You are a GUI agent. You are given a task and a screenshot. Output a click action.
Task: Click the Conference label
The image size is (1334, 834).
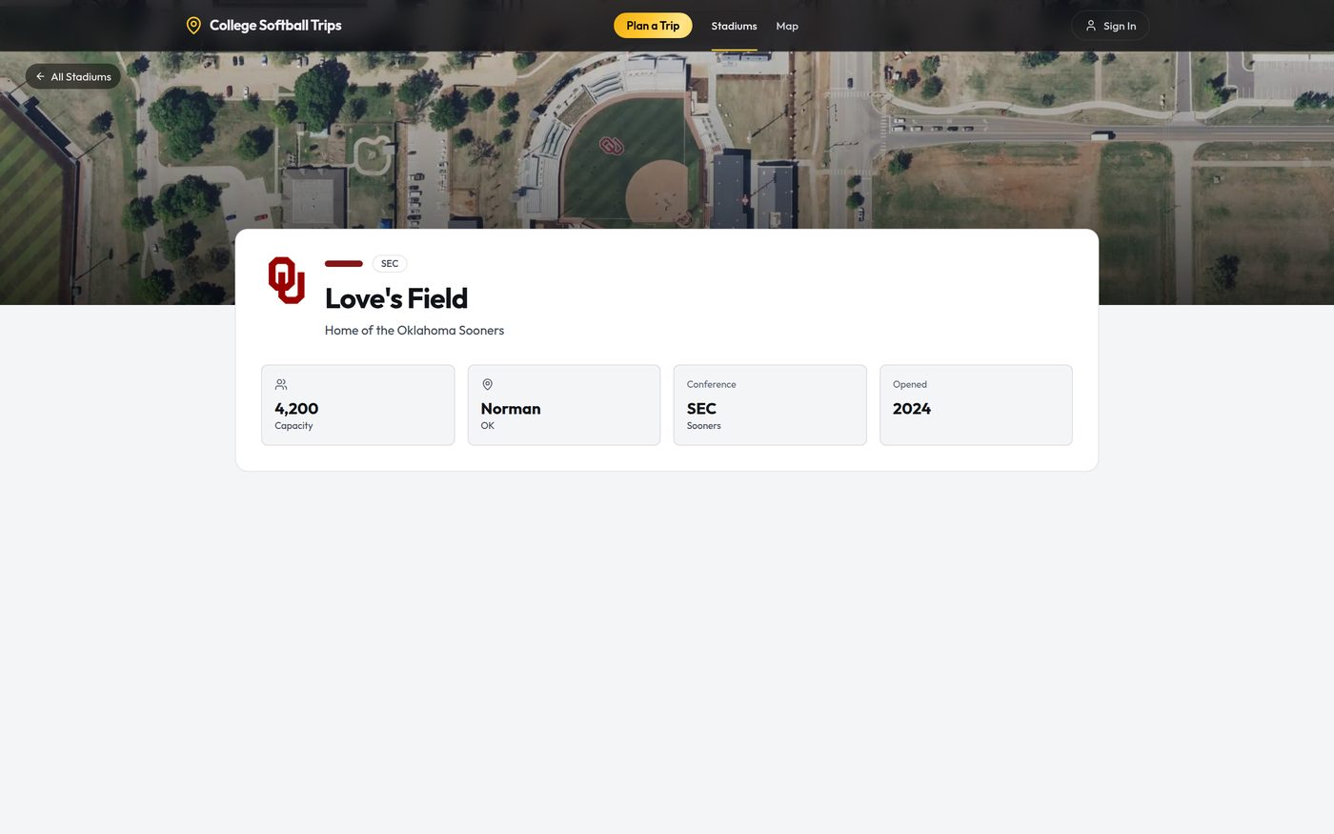[x=712, y=385]
